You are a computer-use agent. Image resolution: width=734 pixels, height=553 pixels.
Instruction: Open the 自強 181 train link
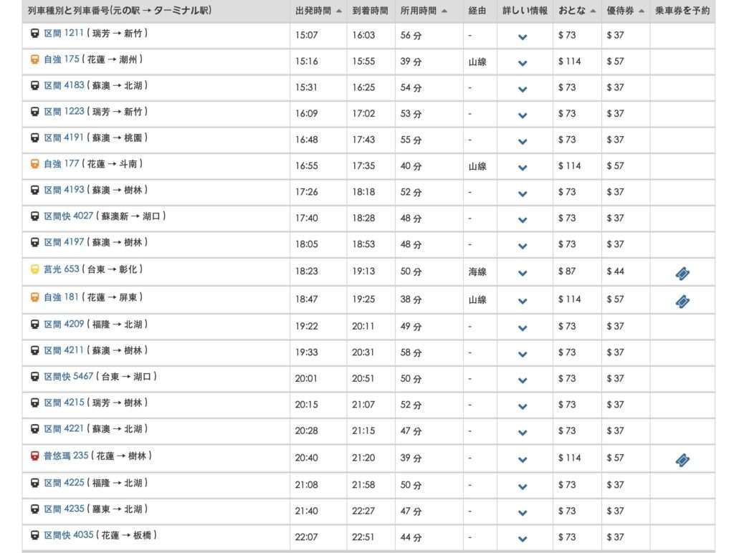[61, 297]
